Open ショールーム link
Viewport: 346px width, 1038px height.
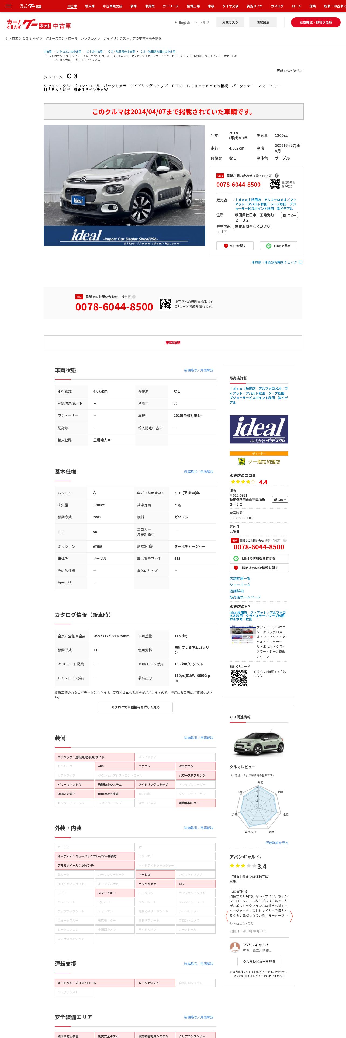[240, 585]
